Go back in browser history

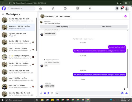[2, 3]
